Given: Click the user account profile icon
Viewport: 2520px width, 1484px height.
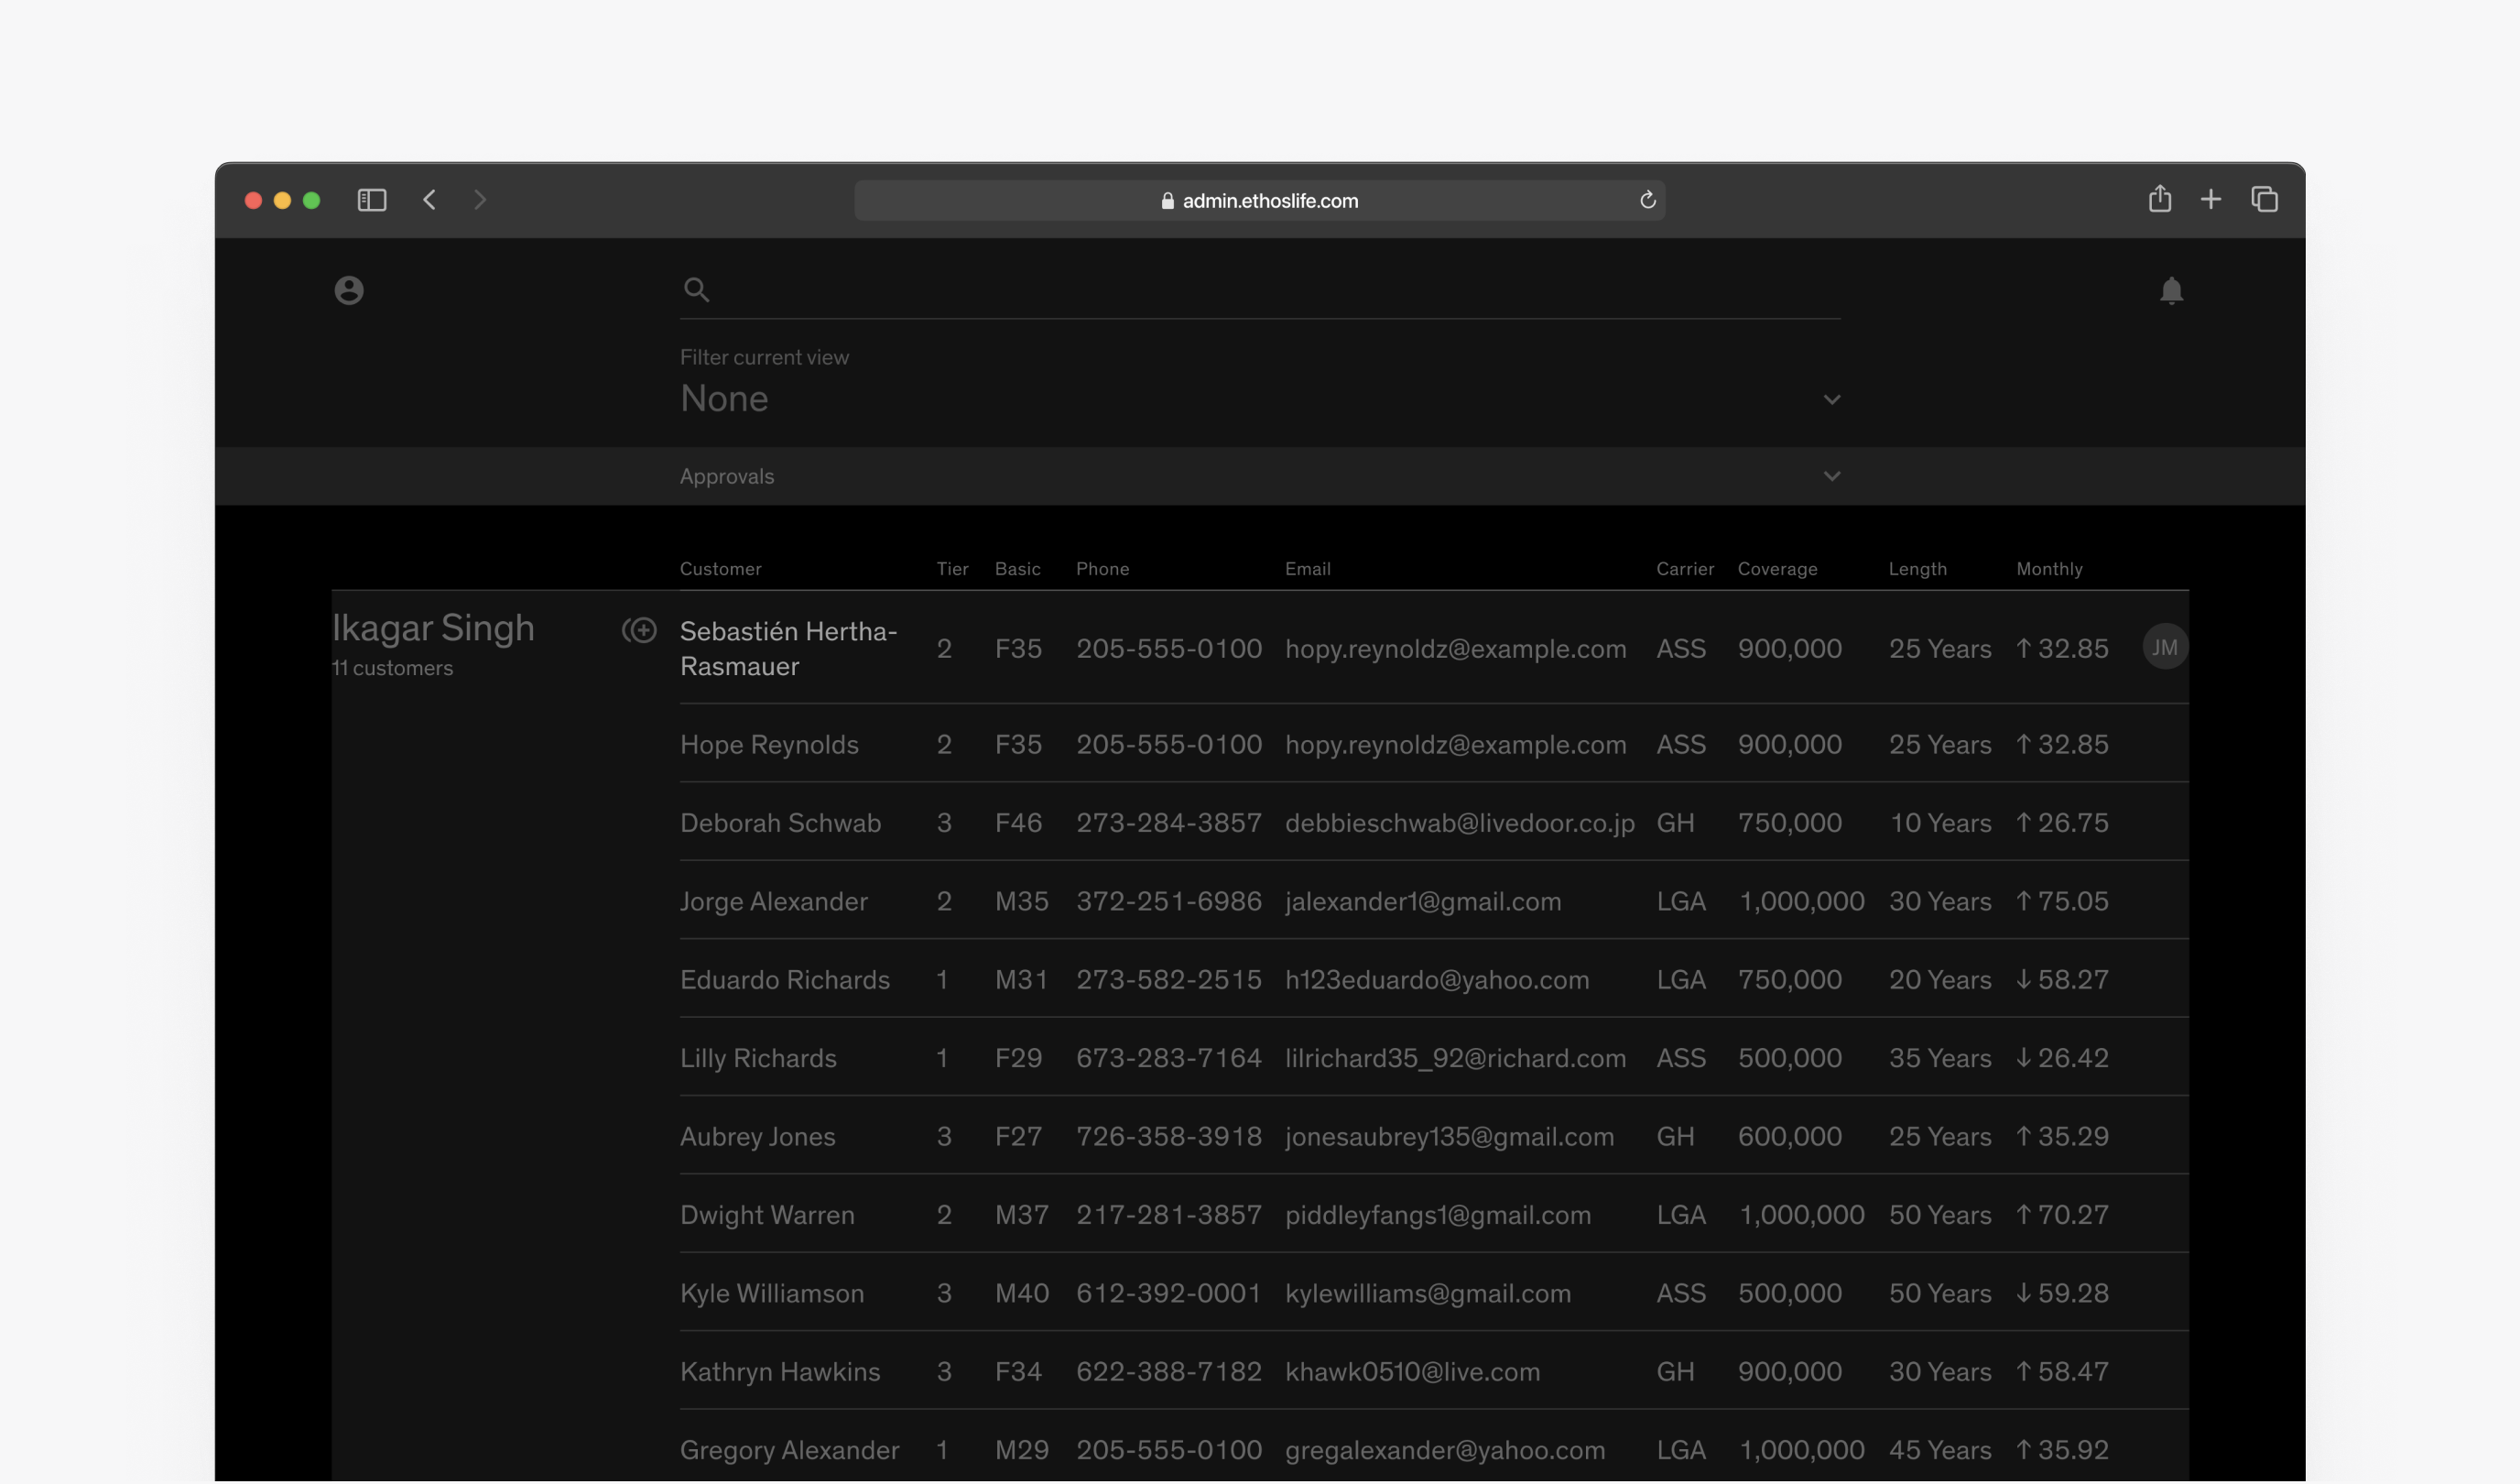Looking at the screenshot, I should pos(348,290).
